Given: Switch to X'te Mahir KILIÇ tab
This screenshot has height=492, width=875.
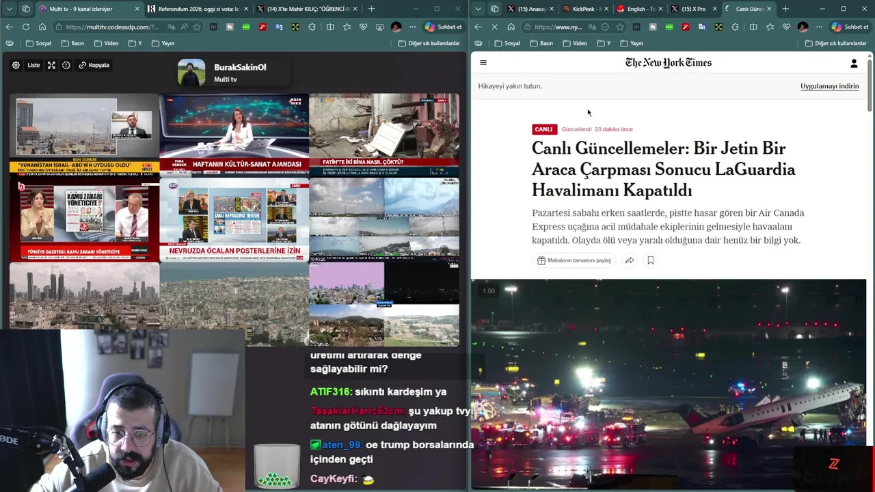Looking at the screenshot, I should coord(306,9).
